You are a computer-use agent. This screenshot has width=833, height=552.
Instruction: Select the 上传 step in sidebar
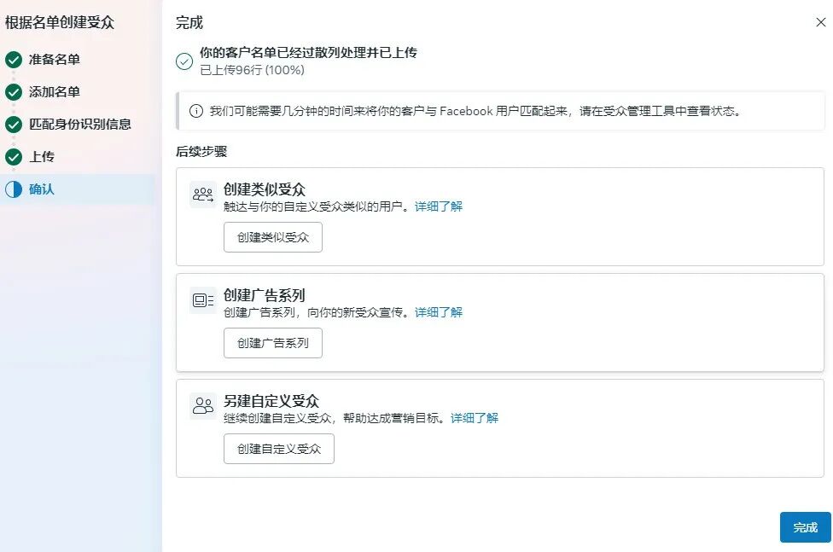point(42,157)
